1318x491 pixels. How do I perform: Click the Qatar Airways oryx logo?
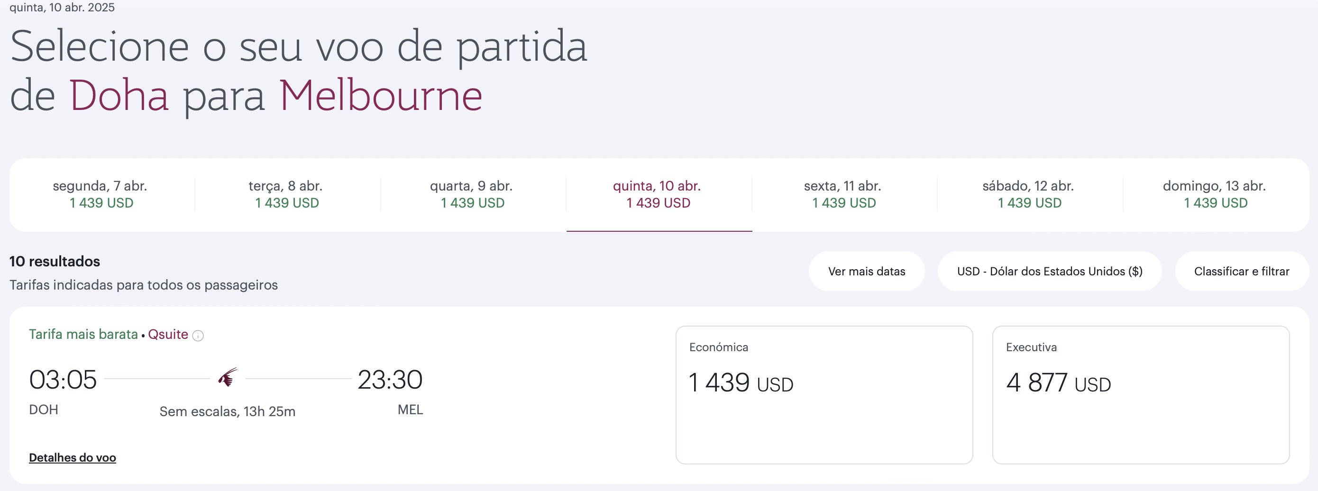[x=228, y=378]
